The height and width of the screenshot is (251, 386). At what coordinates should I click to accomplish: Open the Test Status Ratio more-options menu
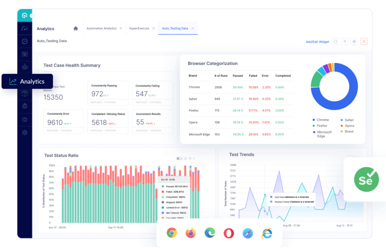194,159
